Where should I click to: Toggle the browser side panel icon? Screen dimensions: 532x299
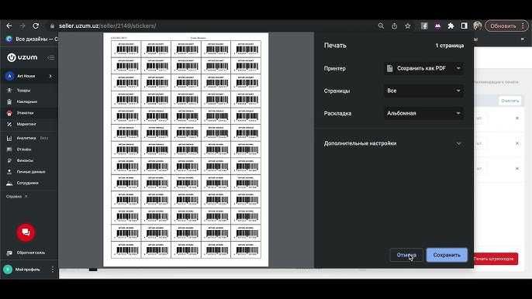click(x=464, y=26)
